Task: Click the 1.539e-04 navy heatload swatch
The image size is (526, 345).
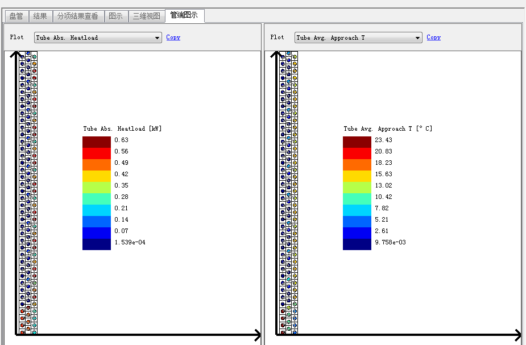Action: [97, 244]
